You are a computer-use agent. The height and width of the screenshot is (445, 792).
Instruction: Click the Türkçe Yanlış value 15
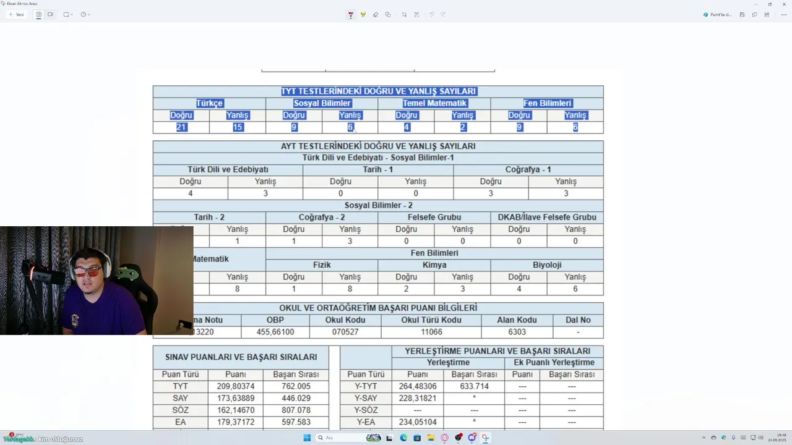(x=238, y=127)
